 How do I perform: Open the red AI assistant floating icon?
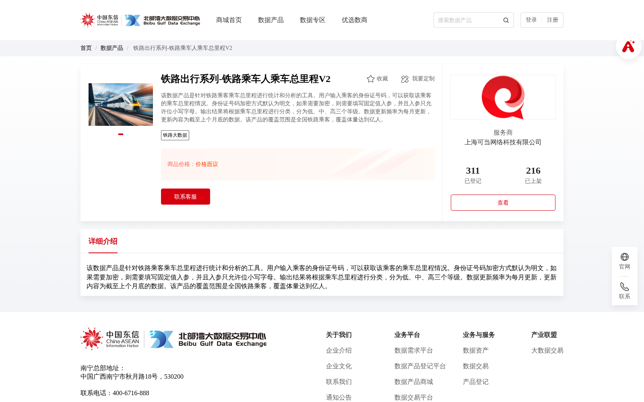pos(628,46)
